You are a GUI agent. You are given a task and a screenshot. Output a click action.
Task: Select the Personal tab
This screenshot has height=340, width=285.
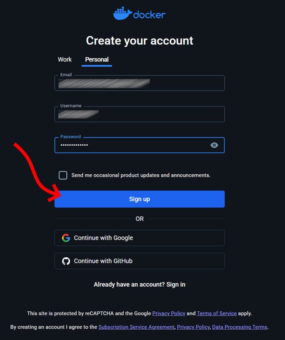(97, 59)
